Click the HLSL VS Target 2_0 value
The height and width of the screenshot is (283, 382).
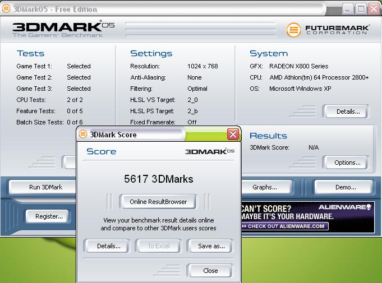coord(192,100)
